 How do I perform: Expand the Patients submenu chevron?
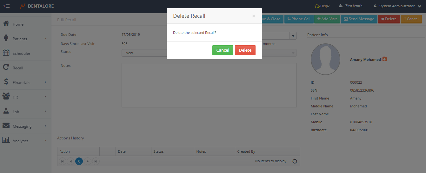point(45,38)
